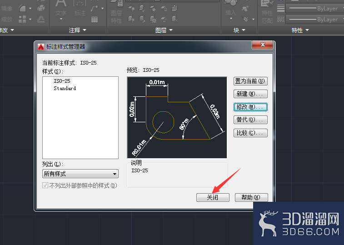Select the Standard style in list
344x245 pixels.
pyautogui.click(x=65, y=88)
